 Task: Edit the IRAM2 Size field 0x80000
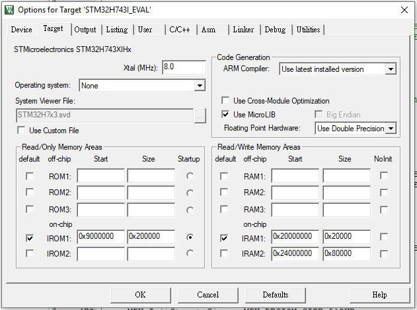click(346, 254)
